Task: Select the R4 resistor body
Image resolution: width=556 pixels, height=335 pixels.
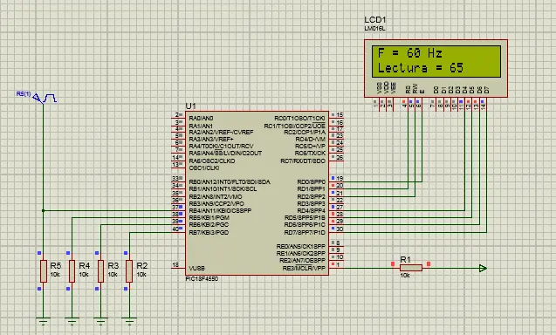Action: point(72,271)
